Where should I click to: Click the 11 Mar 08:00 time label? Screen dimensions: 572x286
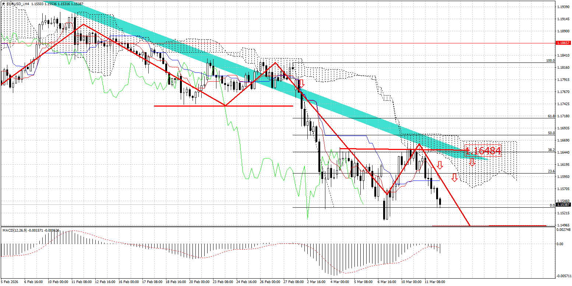[435, 282]
